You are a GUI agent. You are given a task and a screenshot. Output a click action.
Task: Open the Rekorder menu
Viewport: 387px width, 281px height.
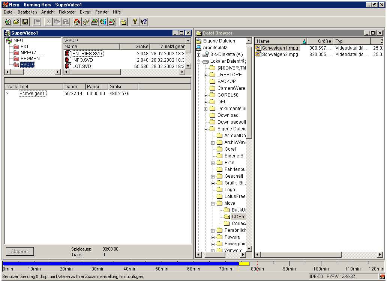pyautogui.click(x=67, y=12)
